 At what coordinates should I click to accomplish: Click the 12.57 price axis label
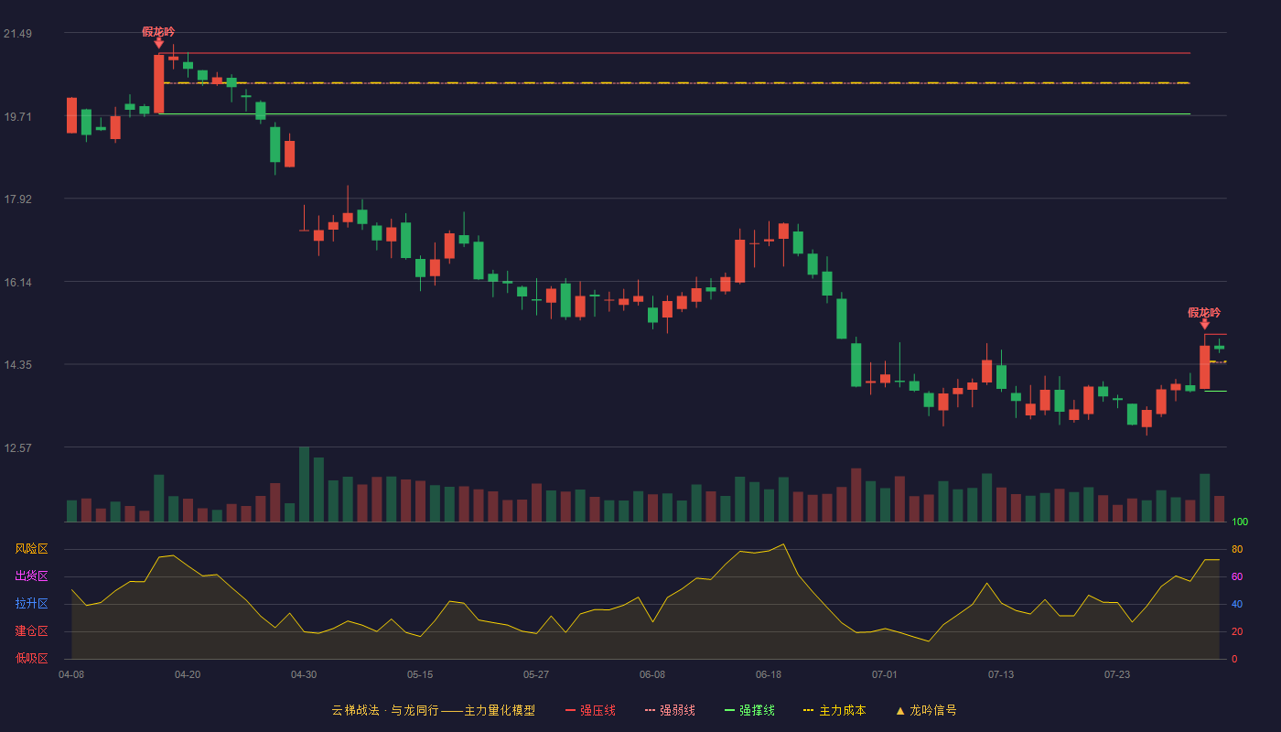[17, 448]
